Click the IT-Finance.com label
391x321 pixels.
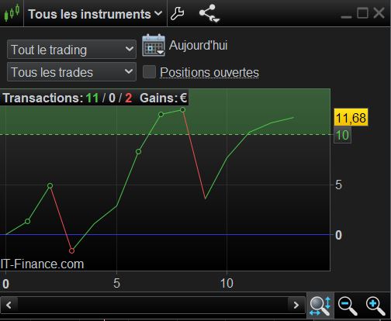click(42, 264)
